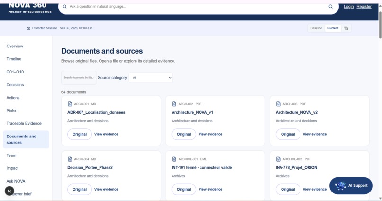Switch view to Current
The width and height of the screenshot is (382, 201).
click(333, 28)
